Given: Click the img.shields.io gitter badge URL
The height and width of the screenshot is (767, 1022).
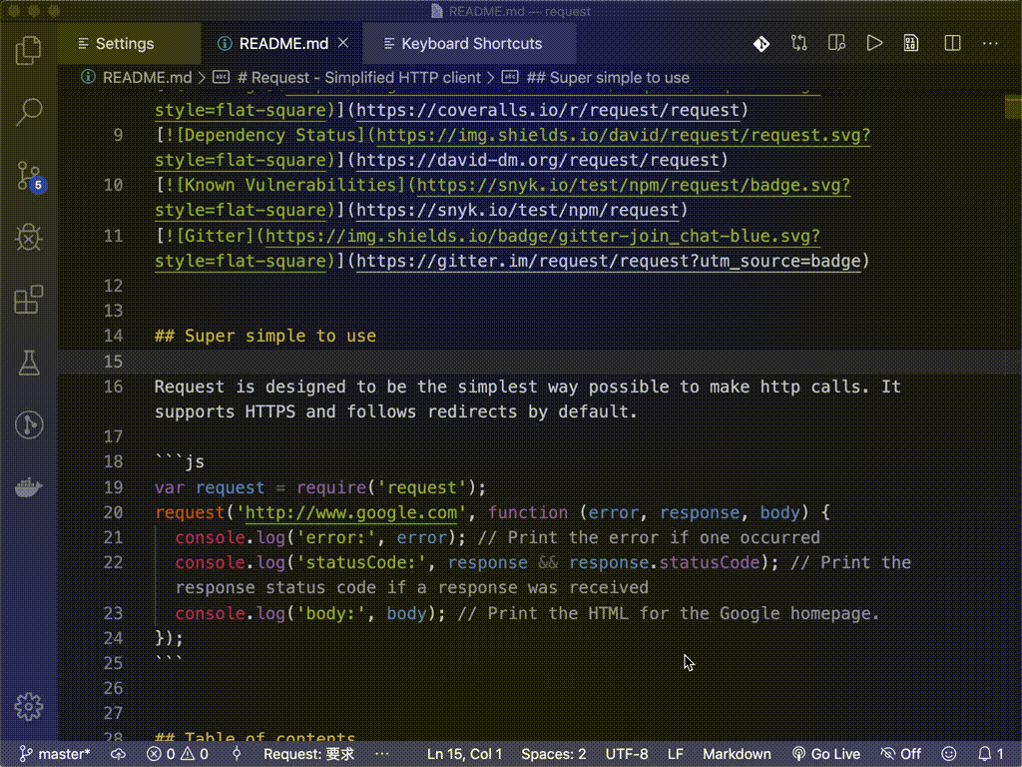Looking at the screenshot, I should tap(542, 236).
